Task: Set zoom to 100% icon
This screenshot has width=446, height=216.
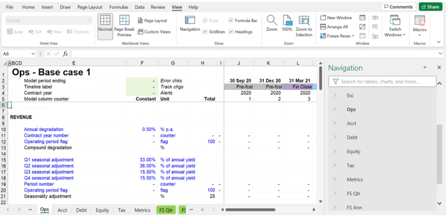Action: point(287,21)
